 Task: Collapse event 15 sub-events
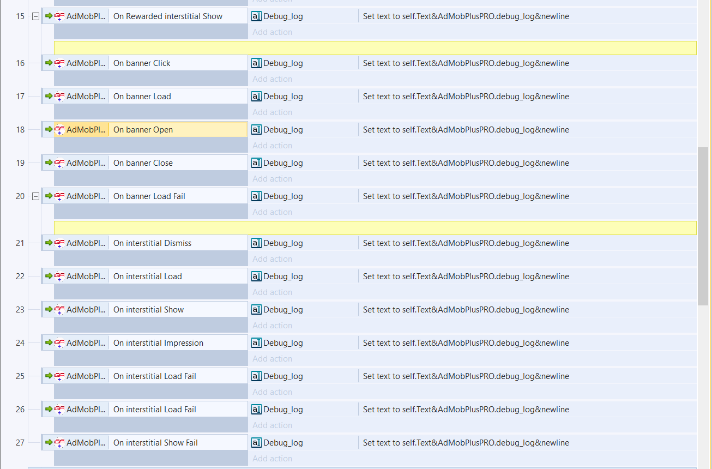pyautogui.click(x=35, y=16)
